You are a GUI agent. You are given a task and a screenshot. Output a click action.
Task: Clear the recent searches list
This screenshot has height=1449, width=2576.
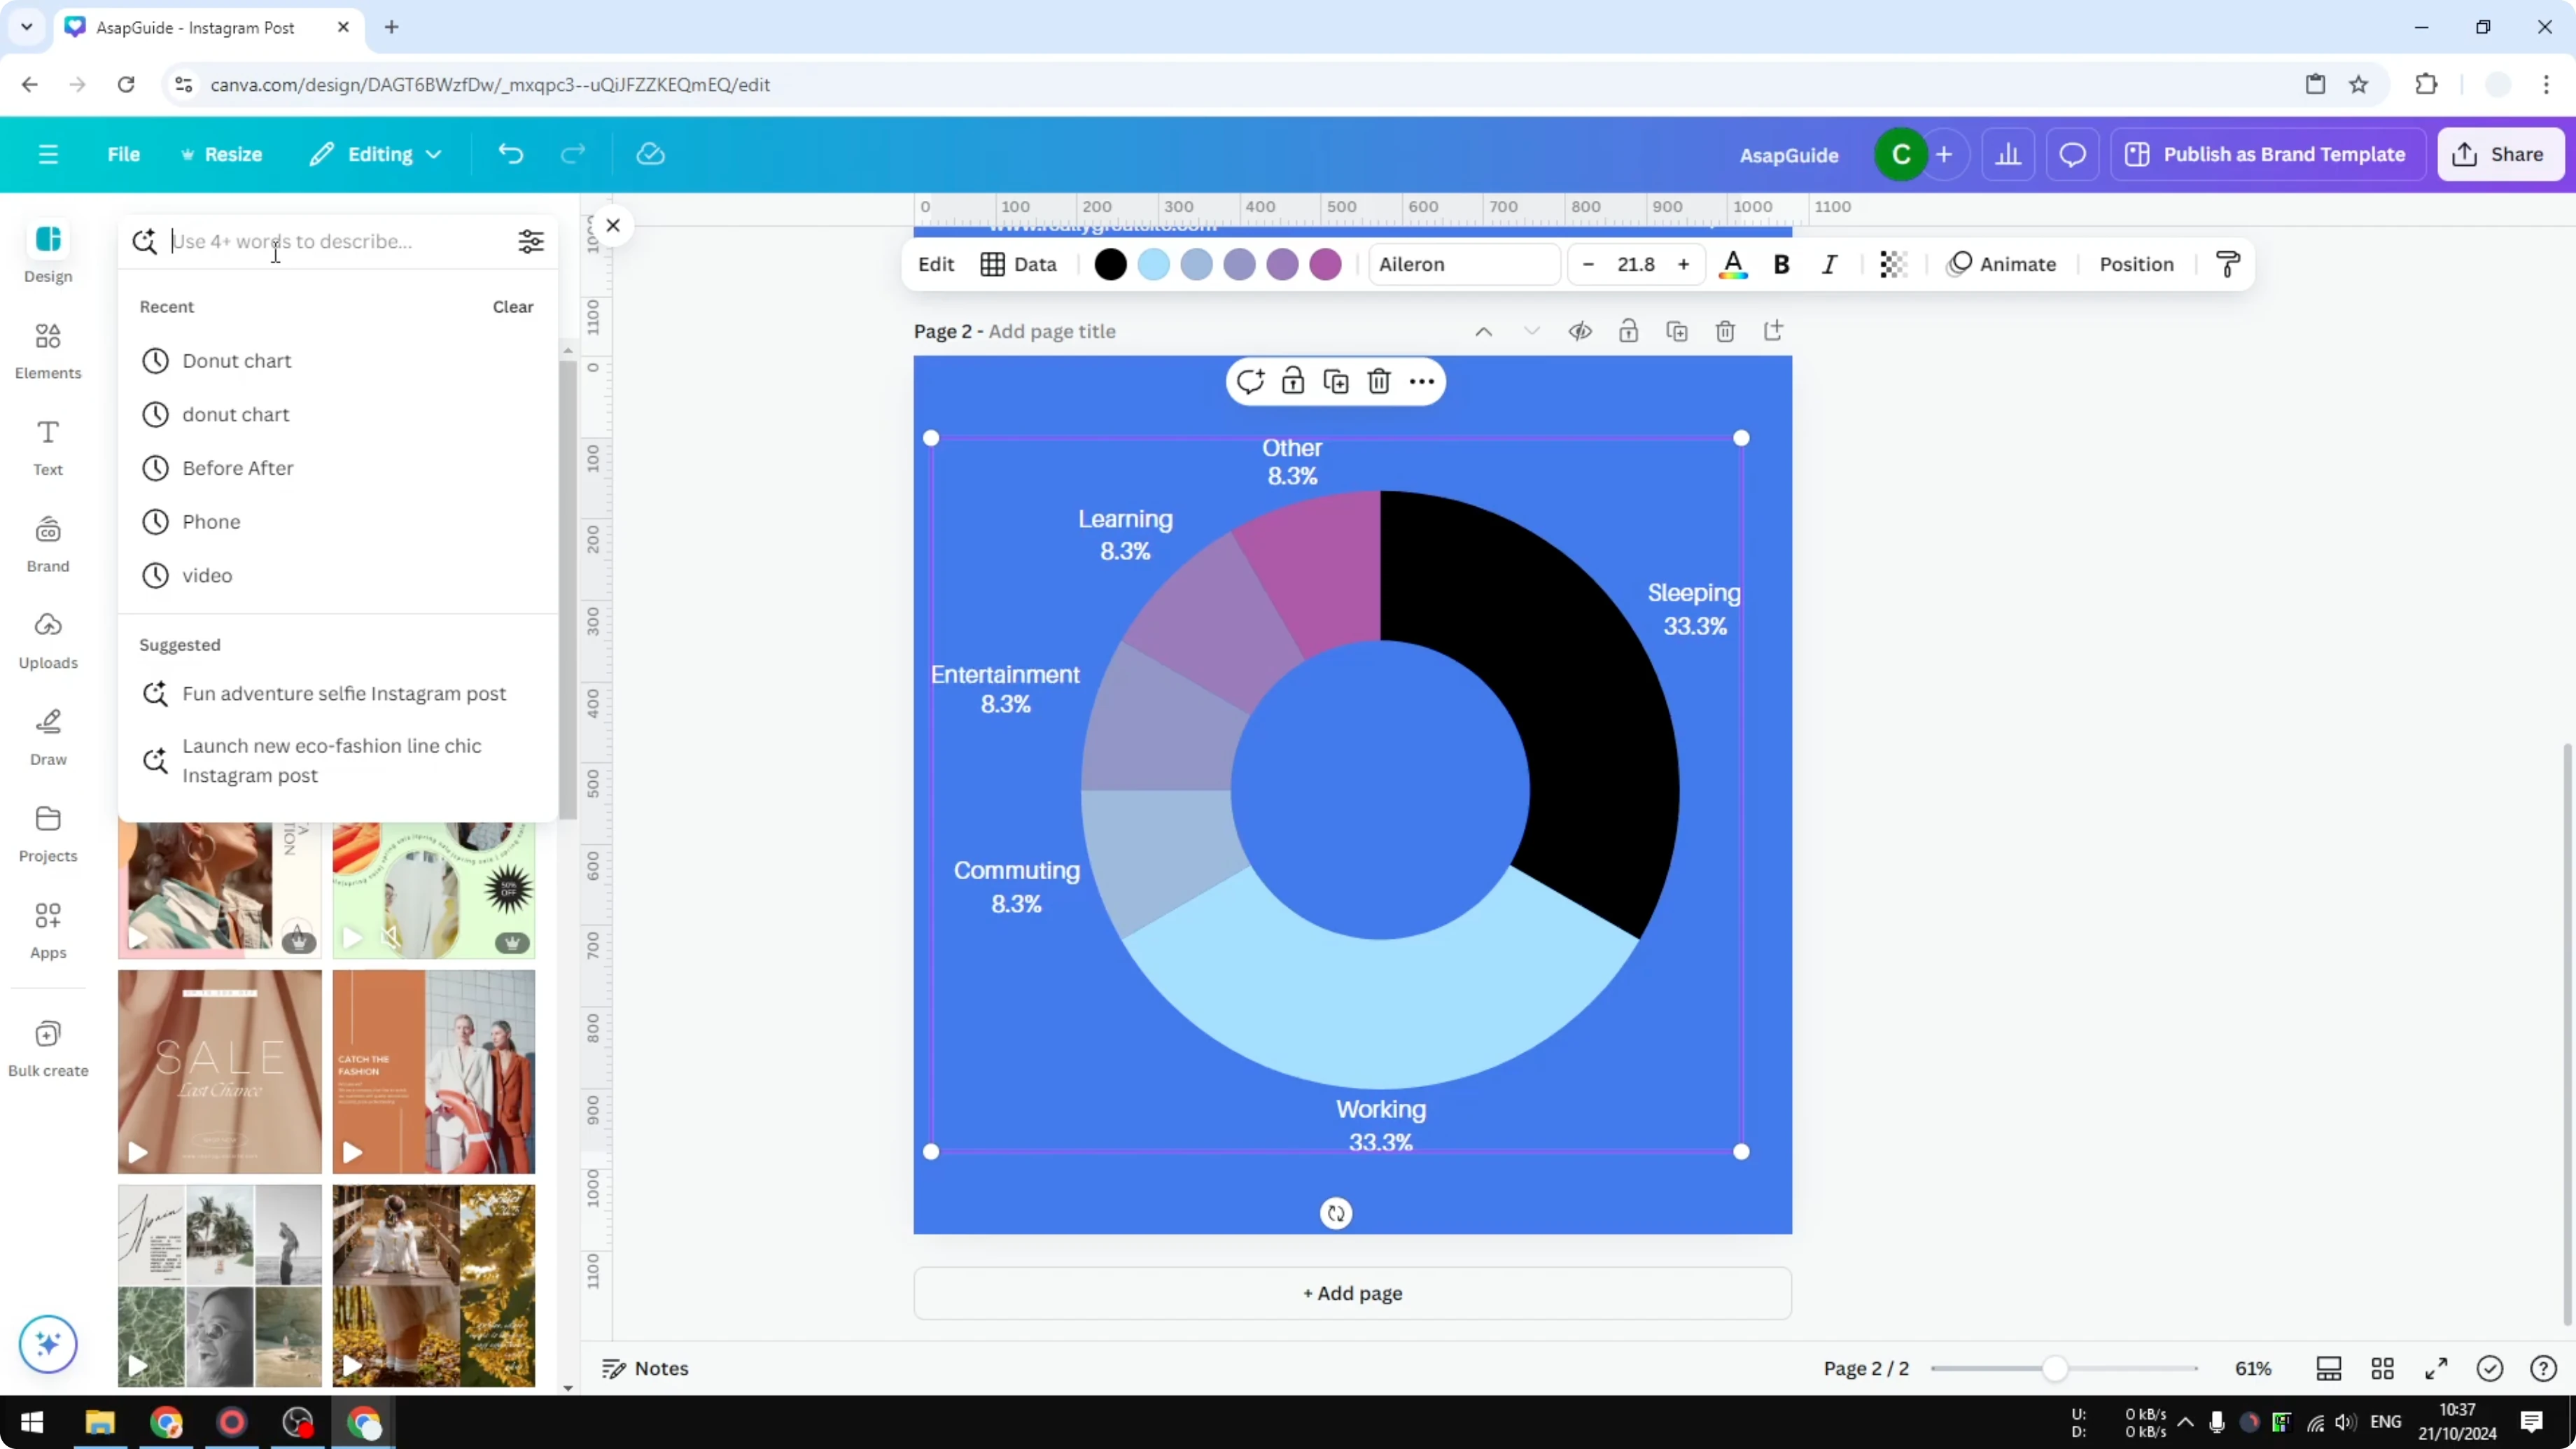point(512,306)
